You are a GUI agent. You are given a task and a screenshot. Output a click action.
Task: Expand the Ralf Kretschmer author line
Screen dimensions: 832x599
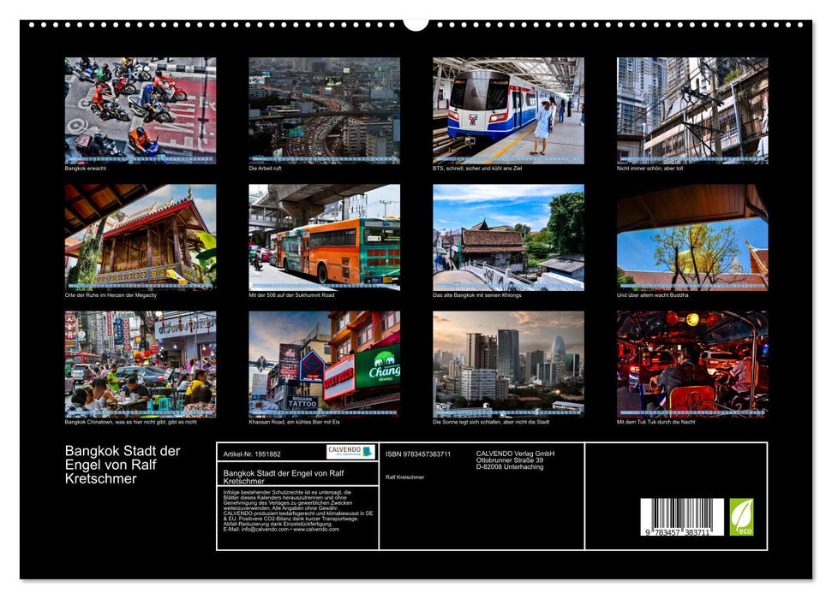coord(404,477)
